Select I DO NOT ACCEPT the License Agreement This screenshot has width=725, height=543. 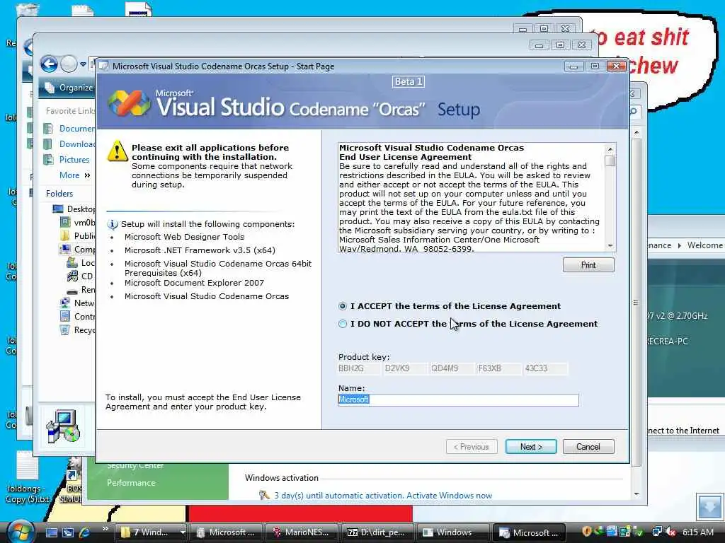click(x=343, y=324)
